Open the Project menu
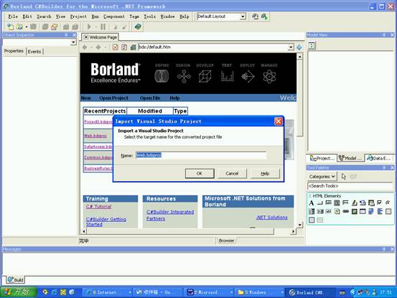Screen dimensions: 397x298 click(78, 17)
